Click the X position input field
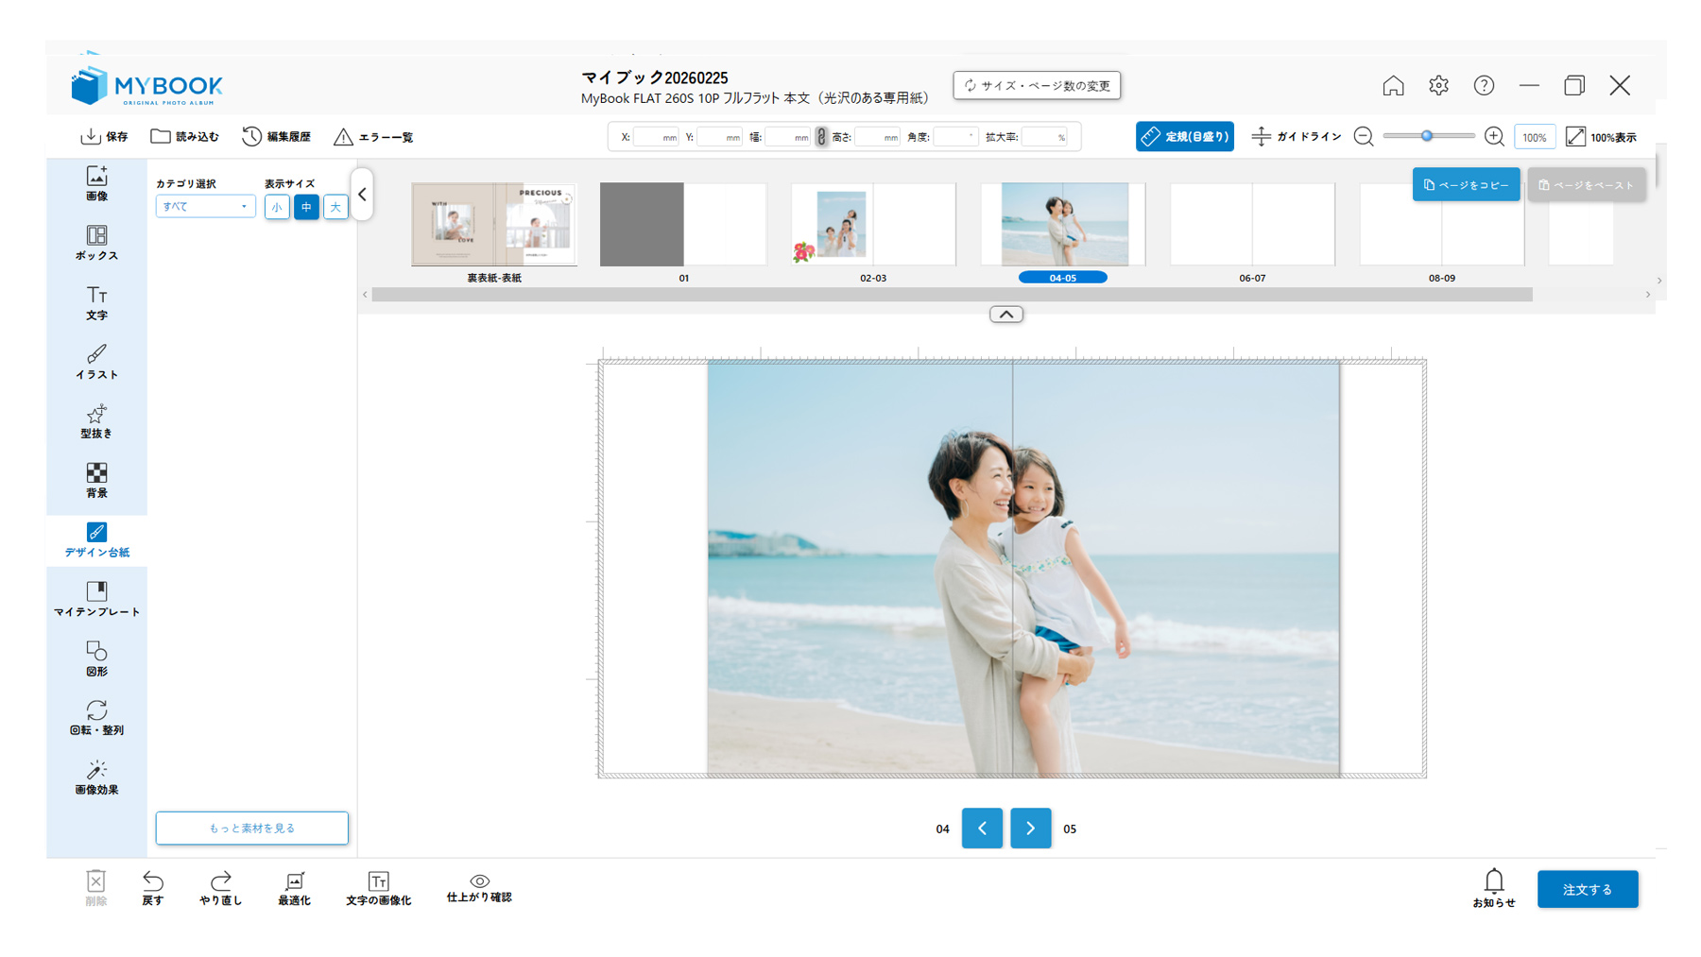The width and height of the screenshot is (1701, 957). click(x=656, y=137)
